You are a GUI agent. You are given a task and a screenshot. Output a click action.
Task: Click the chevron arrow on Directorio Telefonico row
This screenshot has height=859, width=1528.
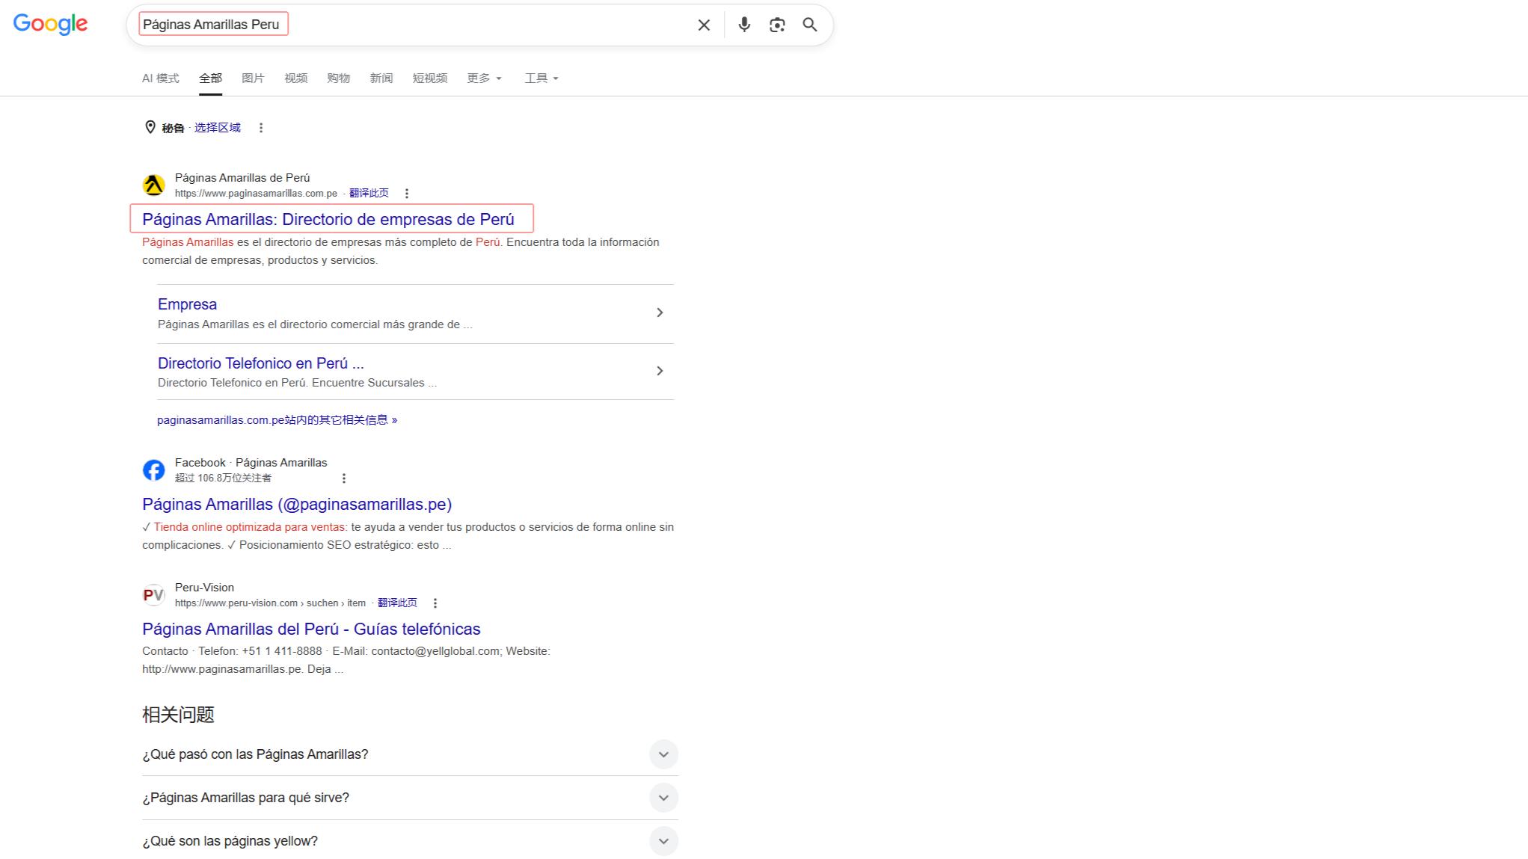(660, 371)
